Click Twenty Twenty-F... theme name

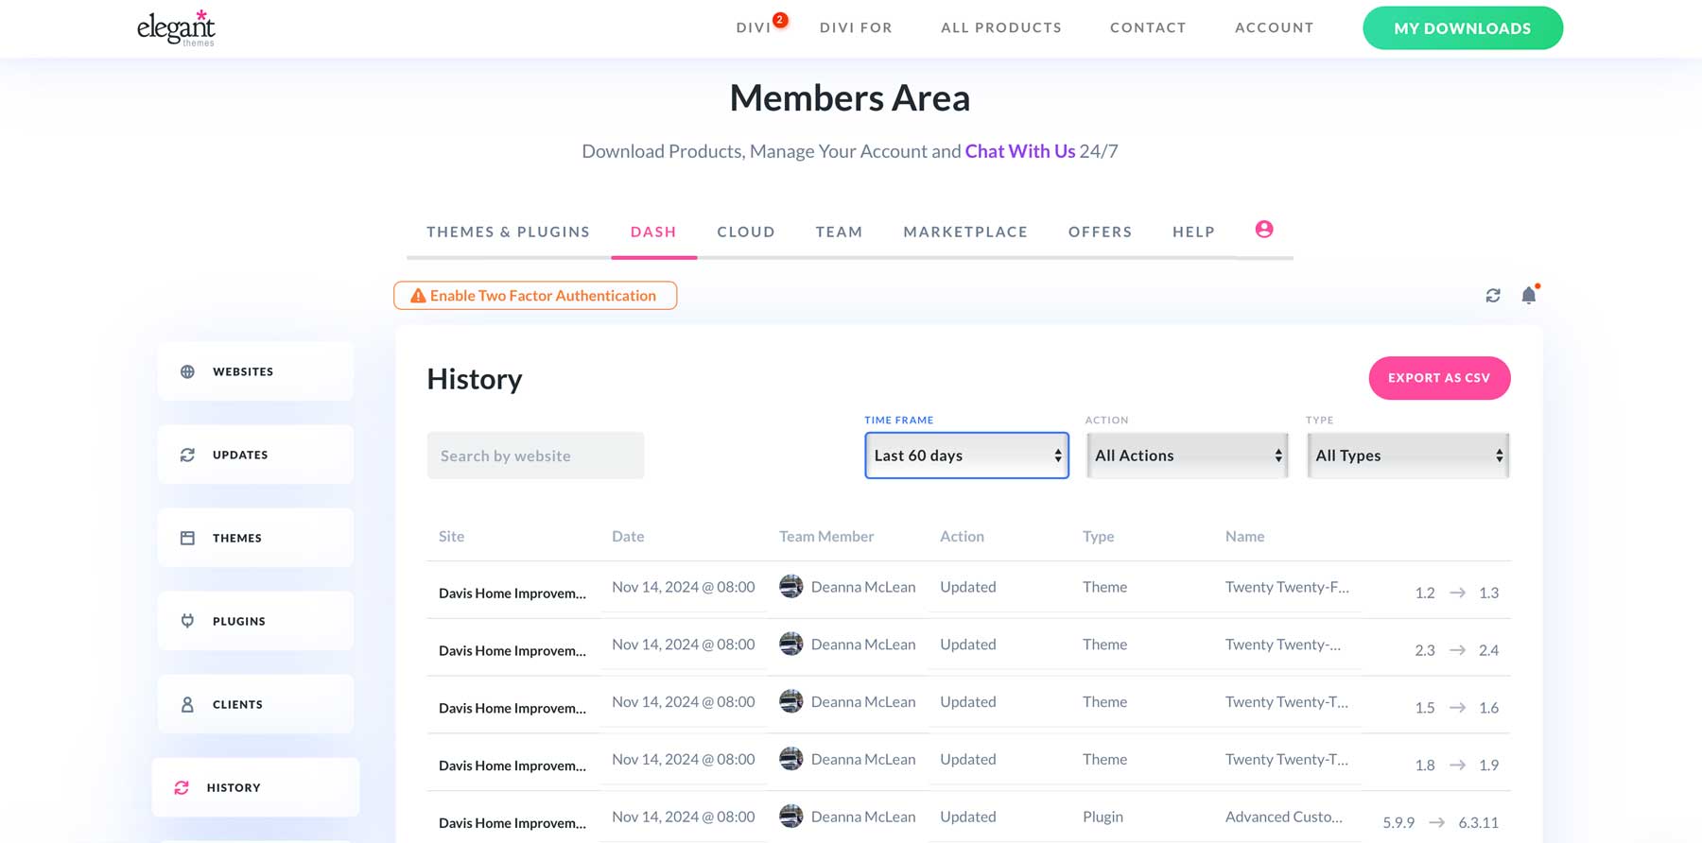(1287, 587)
